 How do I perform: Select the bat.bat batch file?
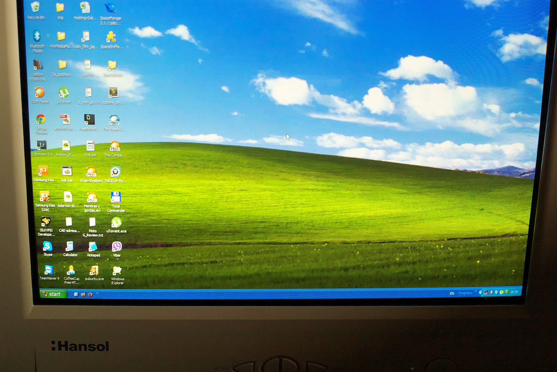pos(67,174)
